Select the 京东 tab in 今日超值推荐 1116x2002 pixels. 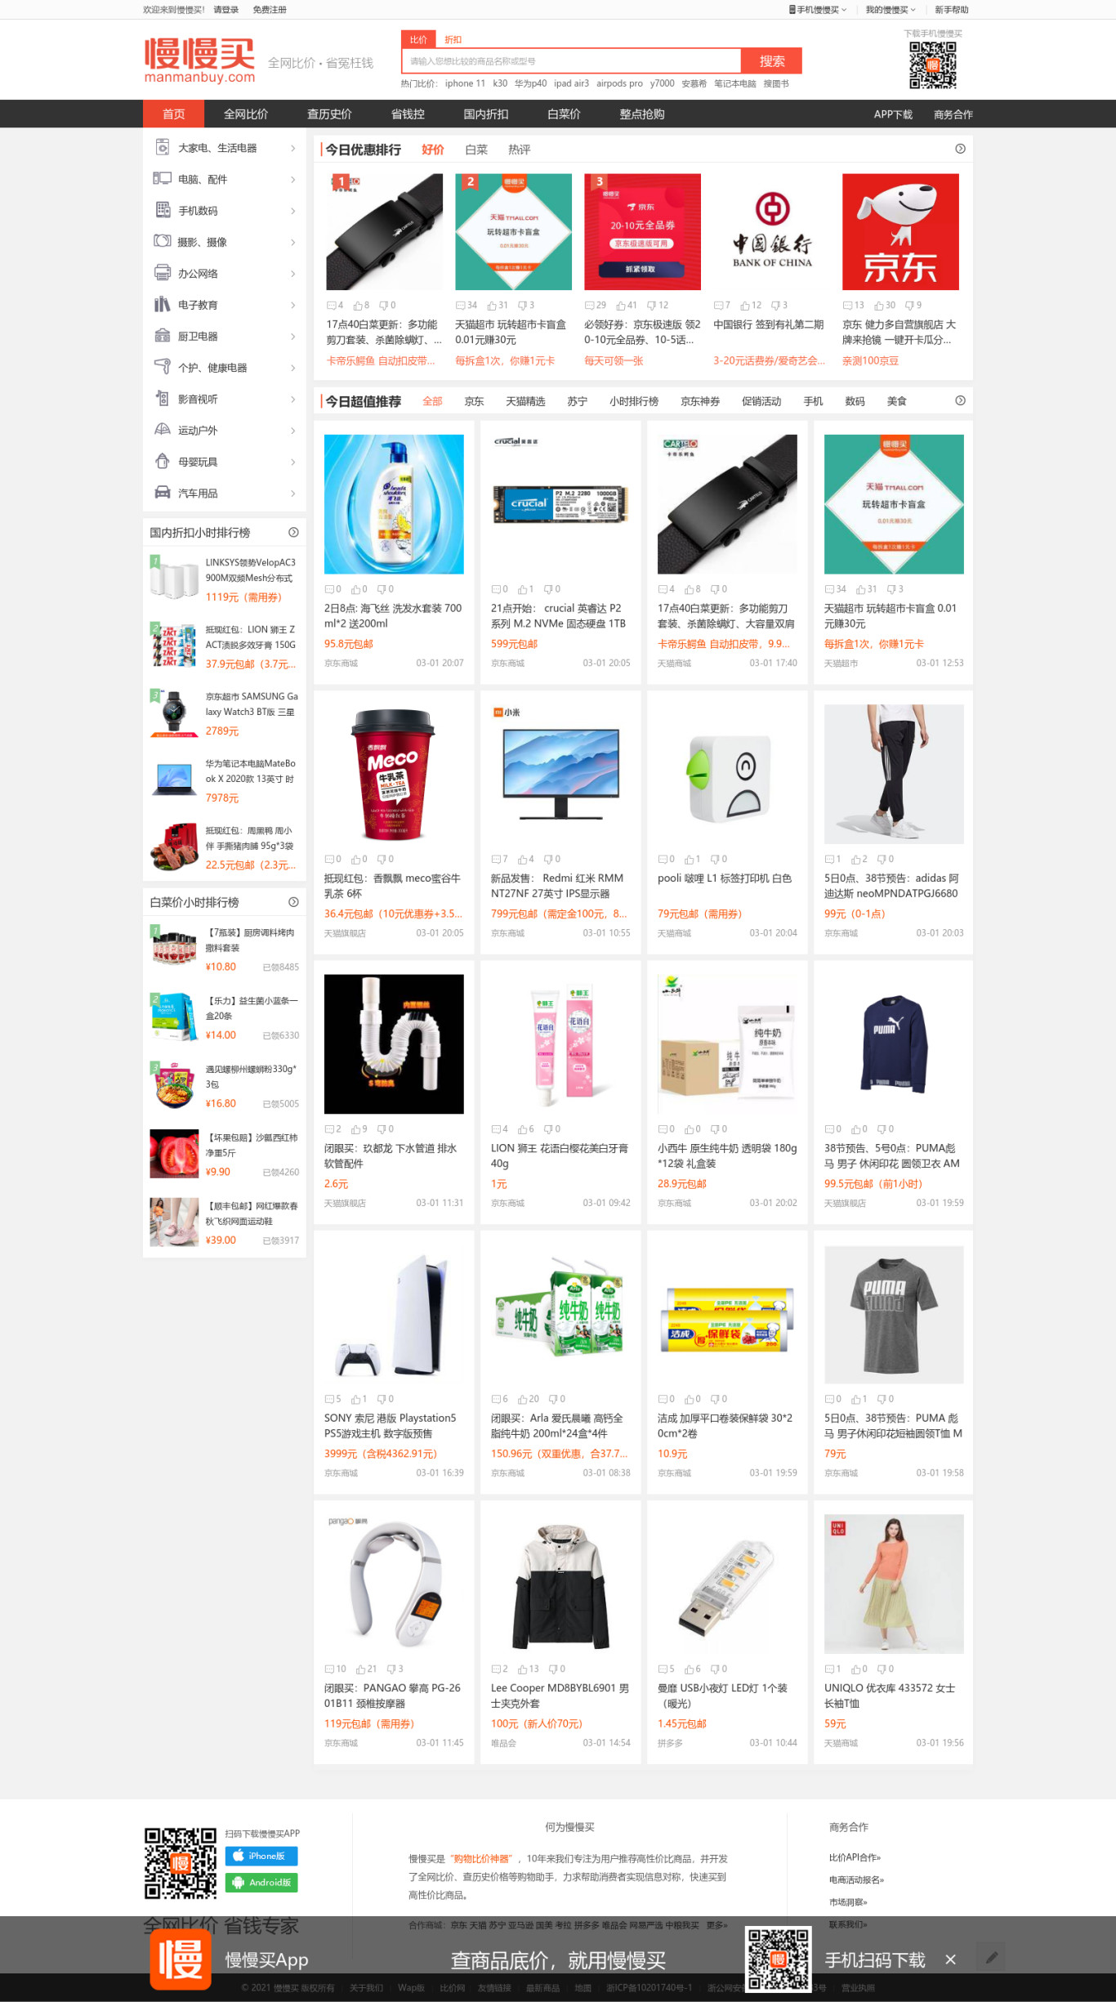coord(474,401)
